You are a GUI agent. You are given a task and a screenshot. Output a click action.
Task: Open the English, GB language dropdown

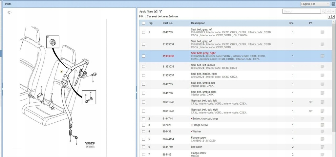pos(315,4)
